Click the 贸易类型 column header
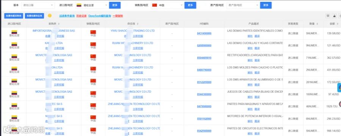 click(293, 24)
